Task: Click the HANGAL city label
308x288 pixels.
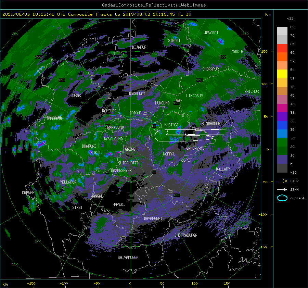Action: click(97, 196)
